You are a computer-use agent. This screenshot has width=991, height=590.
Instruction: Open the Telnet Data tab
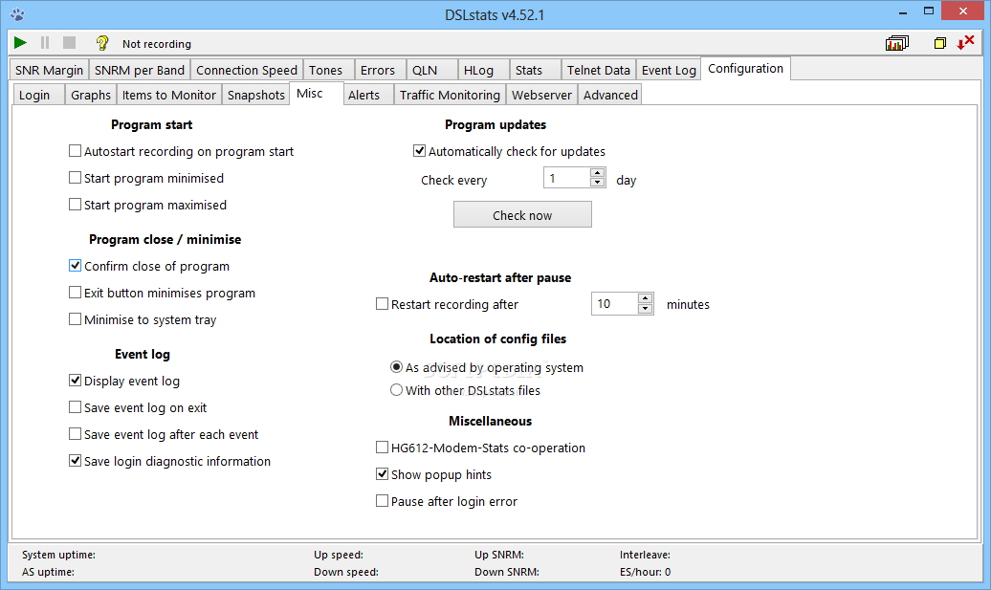pos(599,70)
